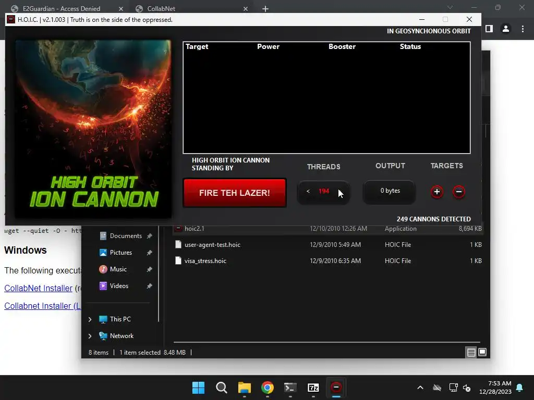Click the FIRE TEH LAZER! button
This screenshot has height=400, width=534.
(x=235, y=193)
